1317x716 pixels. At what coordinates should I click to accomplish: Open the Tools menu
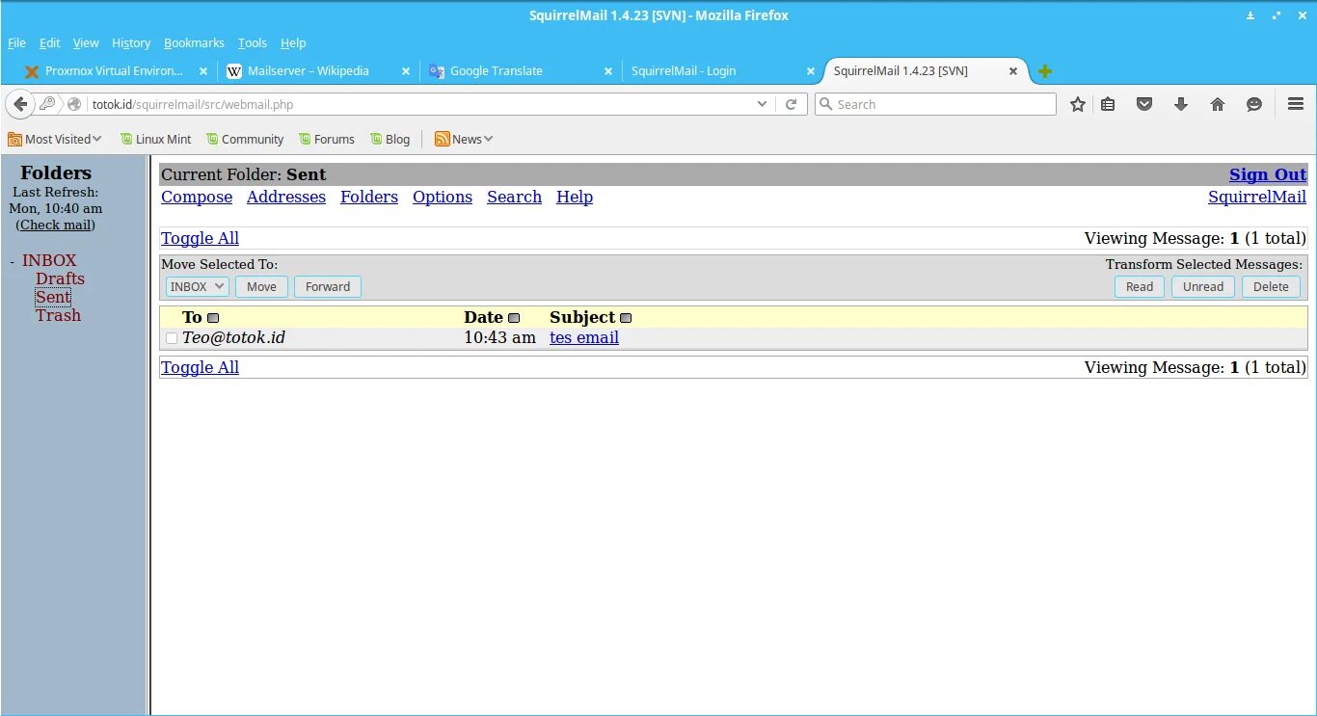click(x=253, y=43)
